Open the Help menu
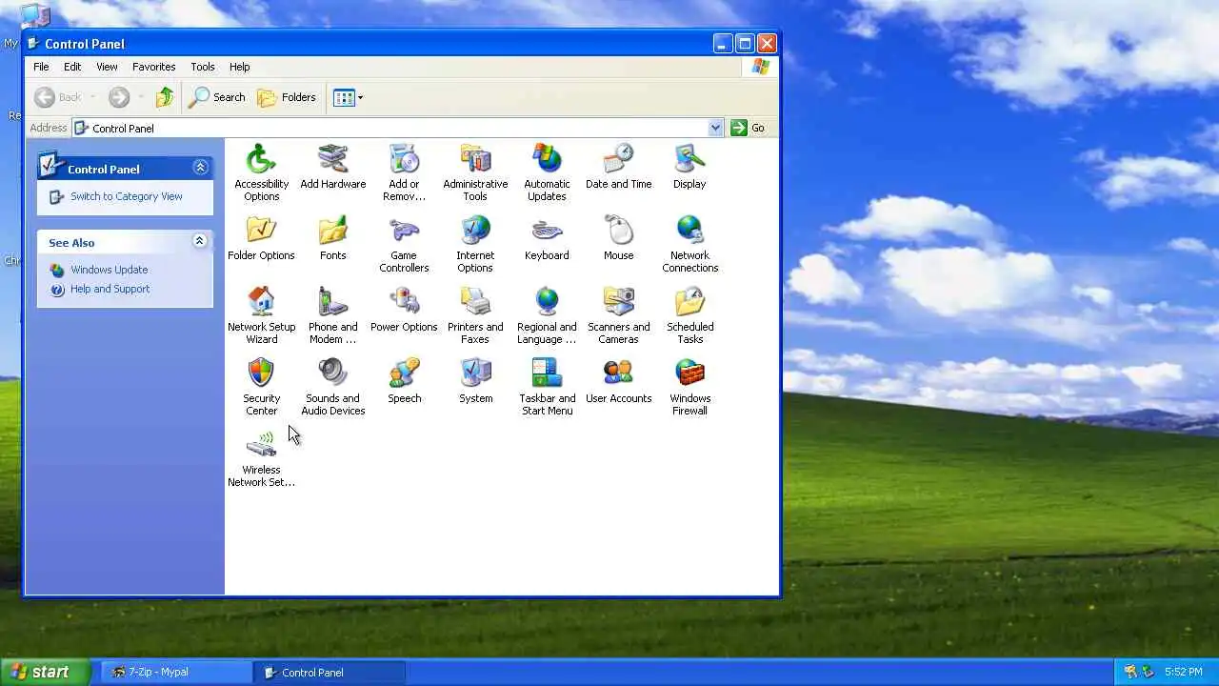 (239, 67)
